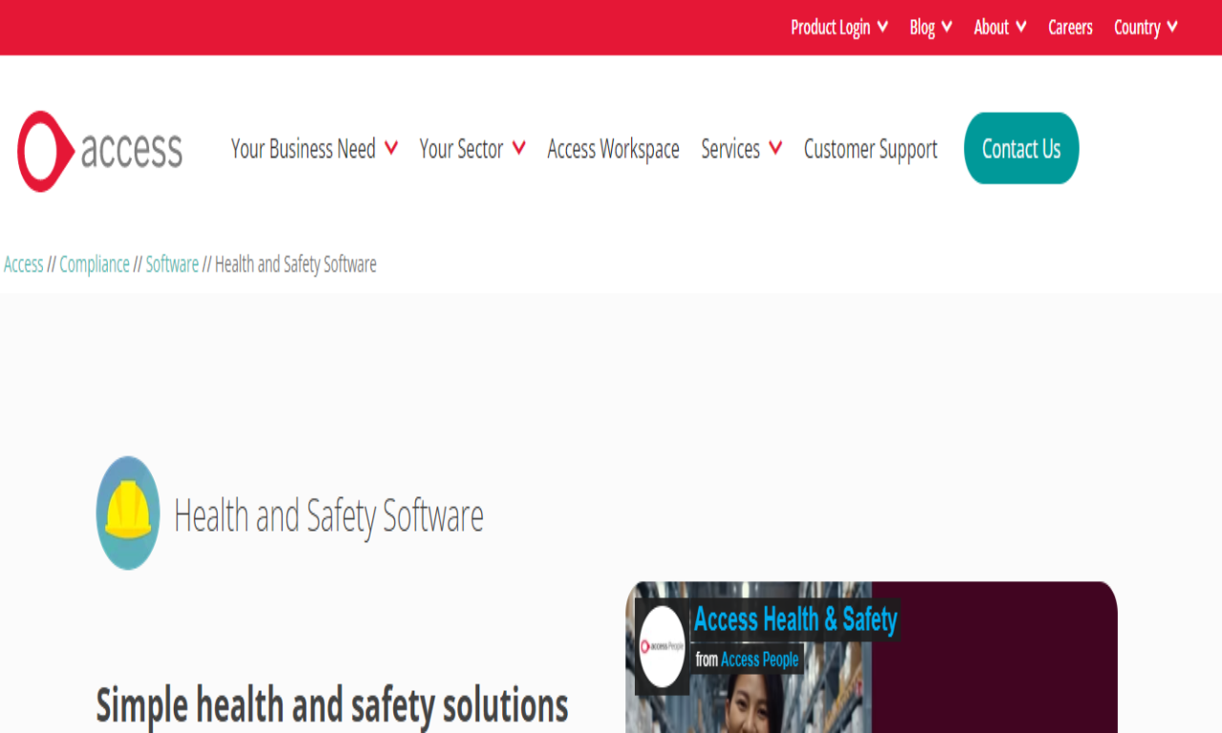Open Customer Support menu item
Image resolution: width=1222 pixels, height=733 pixels.
click(x=871, y=149)
